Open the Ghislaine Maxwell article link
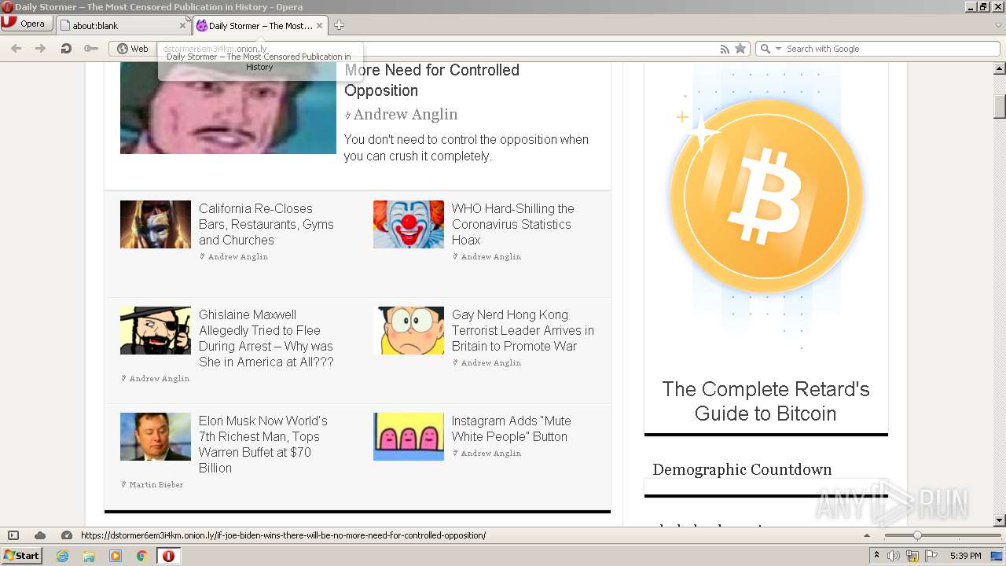 (x=266, y=338)
